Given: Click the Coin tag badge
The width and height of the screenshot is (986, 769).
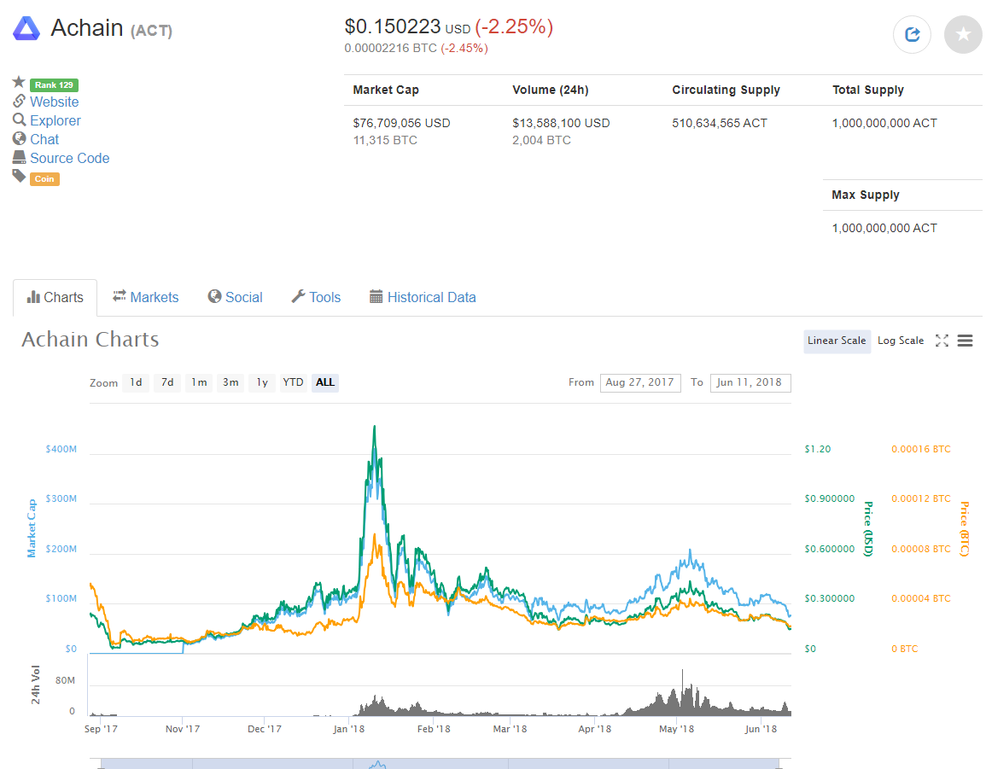Looking at the screenshot, I should point(44,179).
